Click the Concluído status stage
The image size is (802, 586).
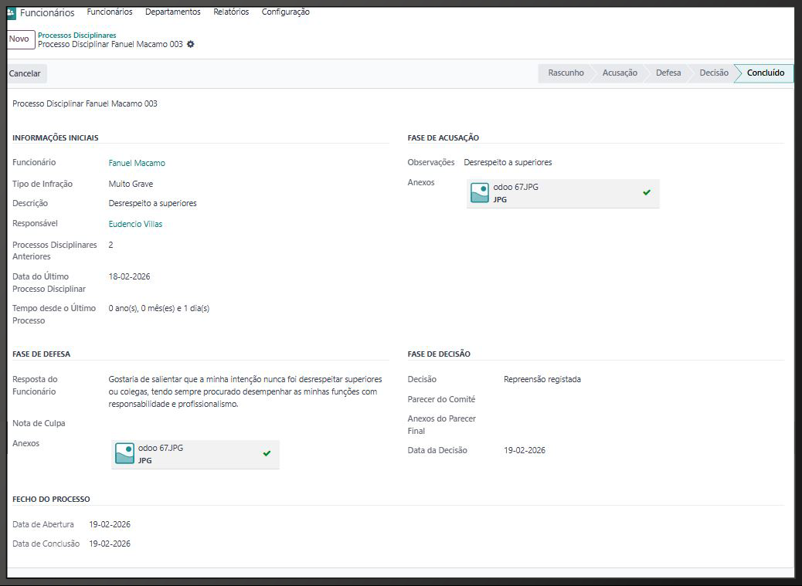(x=765, y=73)
